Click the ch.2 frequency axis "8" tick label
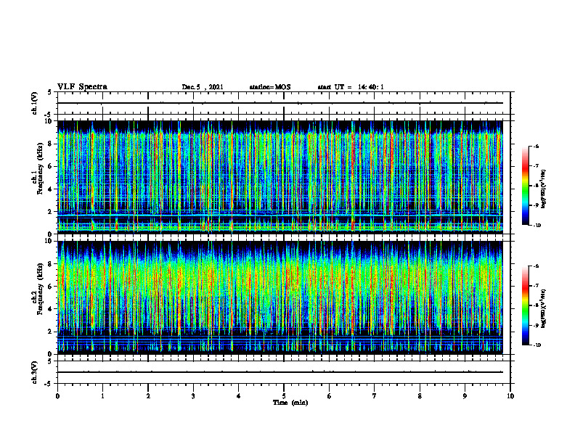This screenshot has width=575, height=444. coord(50,264)
